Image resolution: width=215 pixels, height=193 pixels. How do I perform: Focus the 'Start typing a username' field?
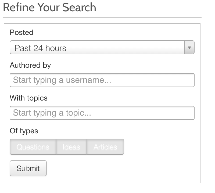tap(102, 80)
